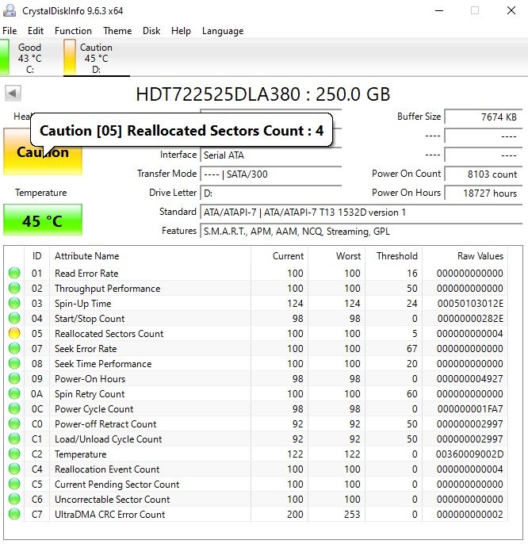528x544 pixels.
Task: Minimize the CrystalDiskInfo window
Action: tap(439, 10)
